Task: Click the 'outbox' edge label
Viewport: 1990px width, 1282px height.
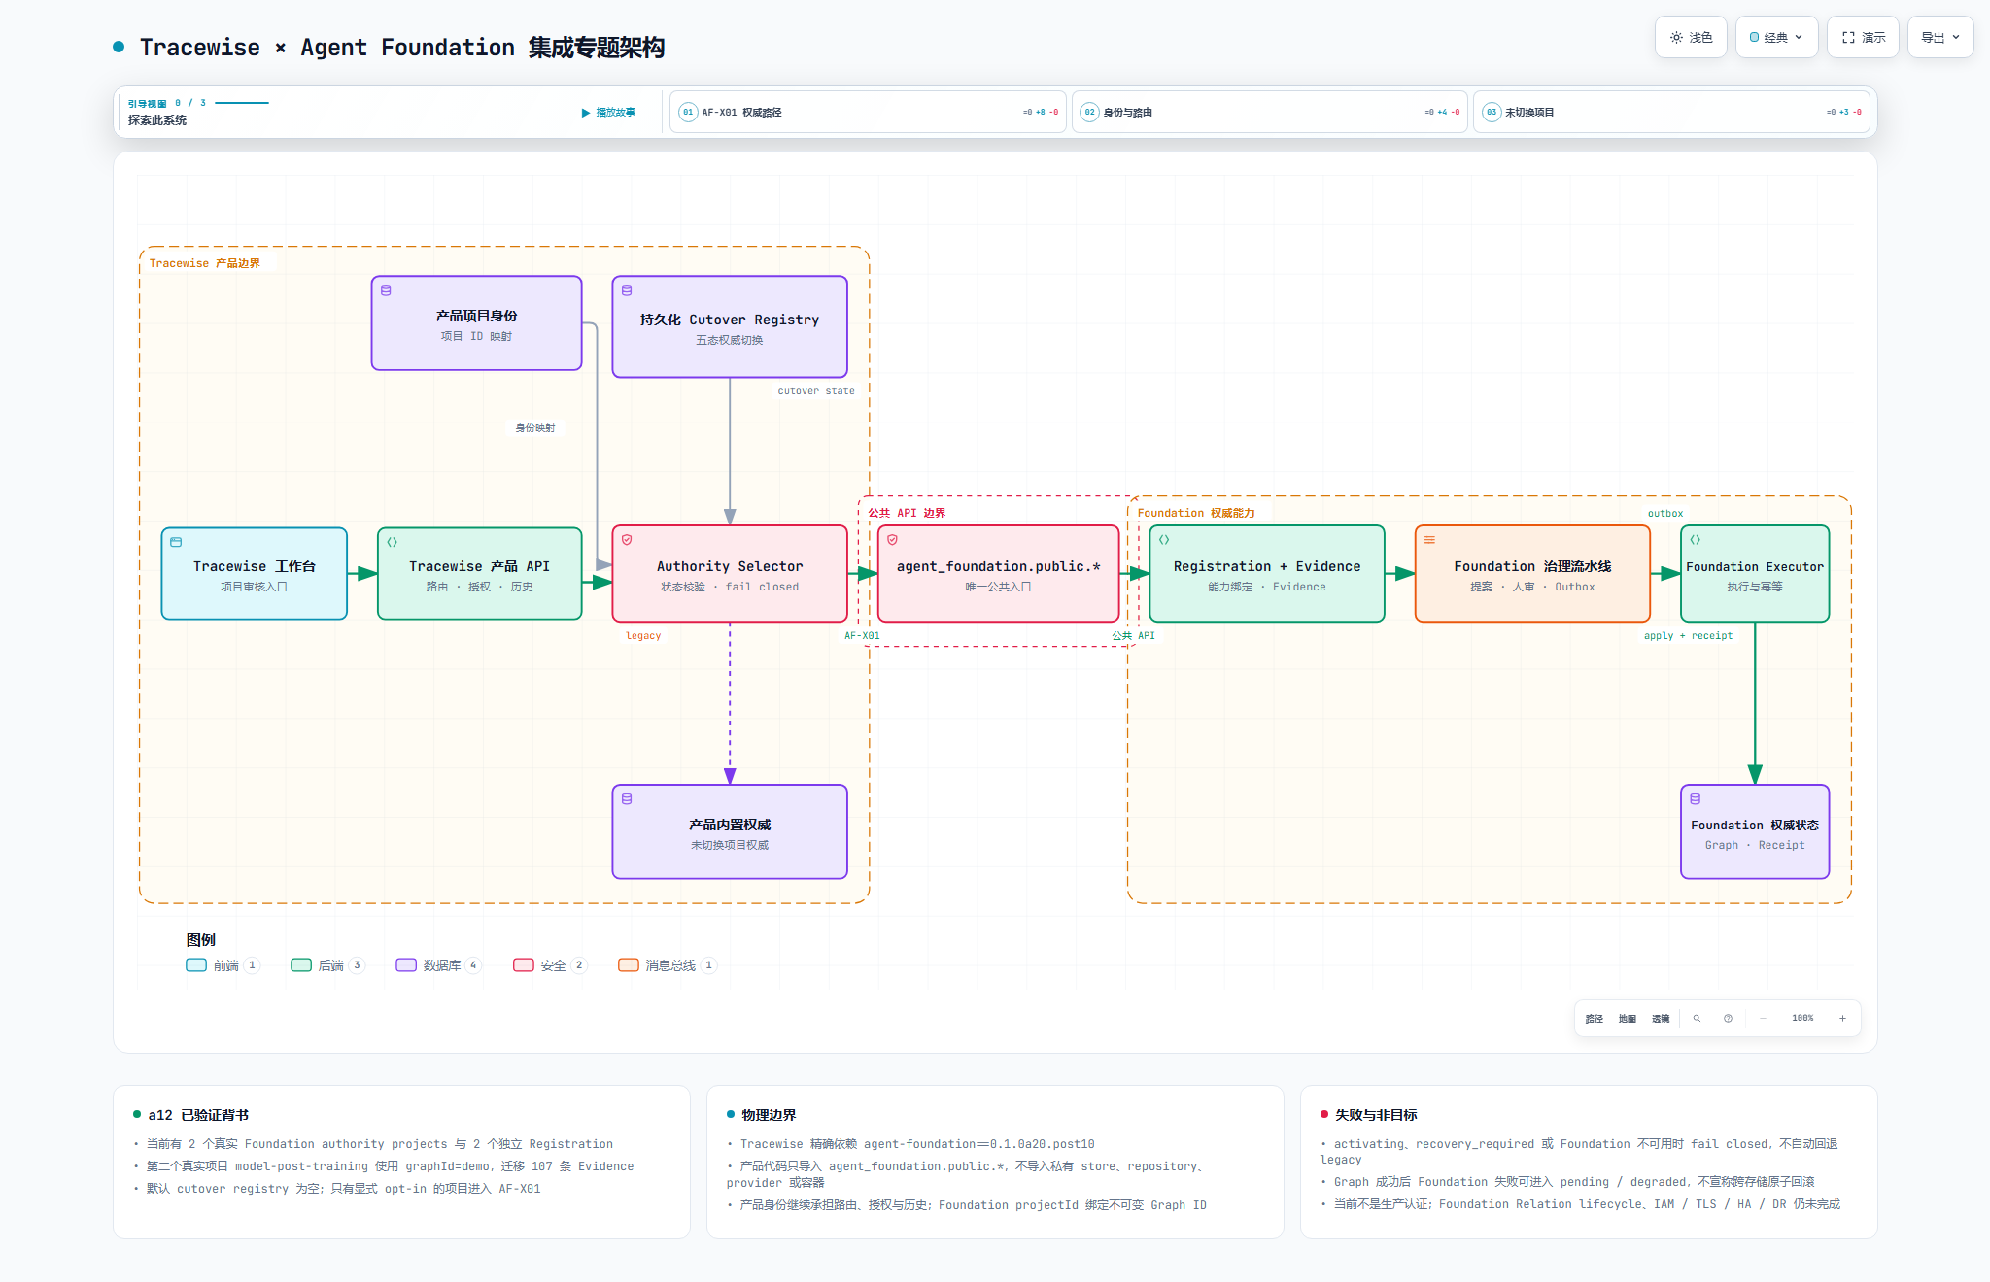Action: 1665,514
